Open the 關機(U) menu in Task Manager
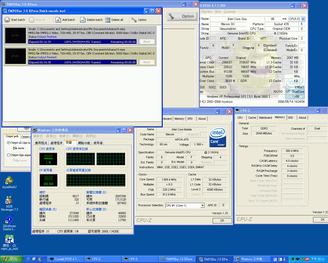This screenshot has width=328, height=263. click(77, 136)
